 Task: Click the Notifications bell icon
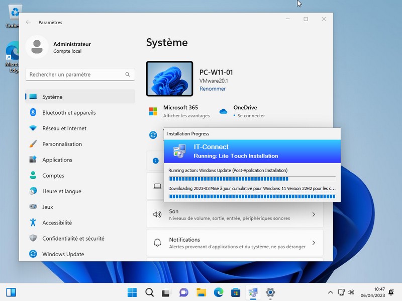157,243
